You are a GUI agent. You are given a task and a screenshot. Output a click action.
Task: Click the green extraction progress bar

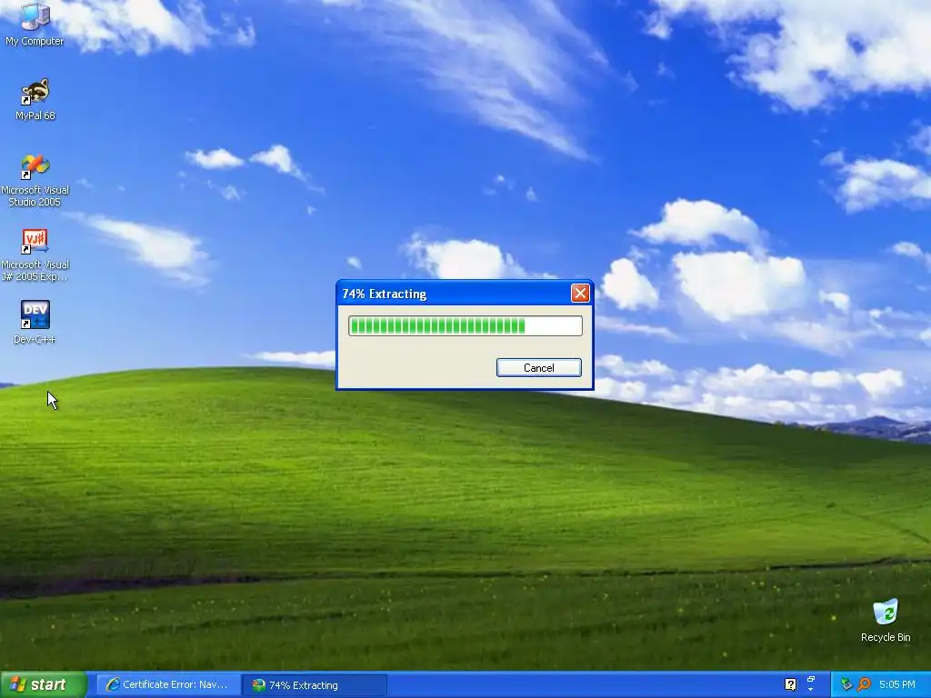465,326
